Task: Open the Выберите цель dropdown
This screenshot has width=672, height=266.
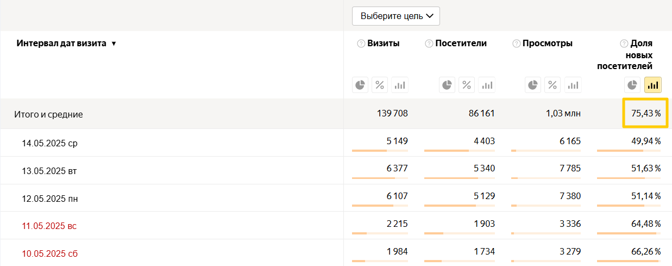Action: click(x=396, y=16)
